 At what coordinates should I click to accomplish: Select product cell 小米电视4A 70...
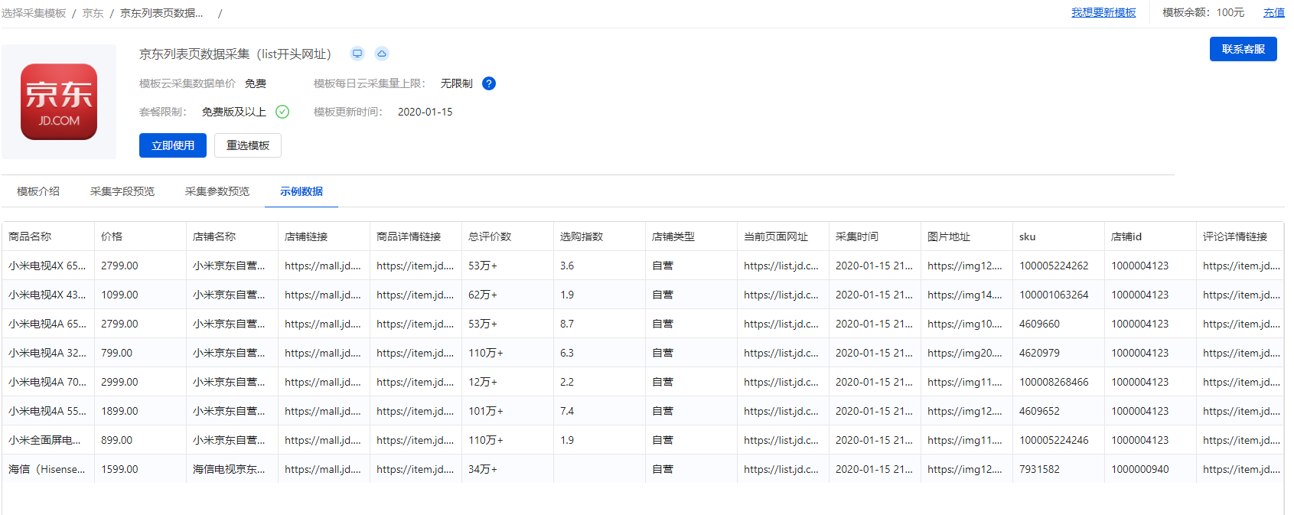[x=47, y=382]
